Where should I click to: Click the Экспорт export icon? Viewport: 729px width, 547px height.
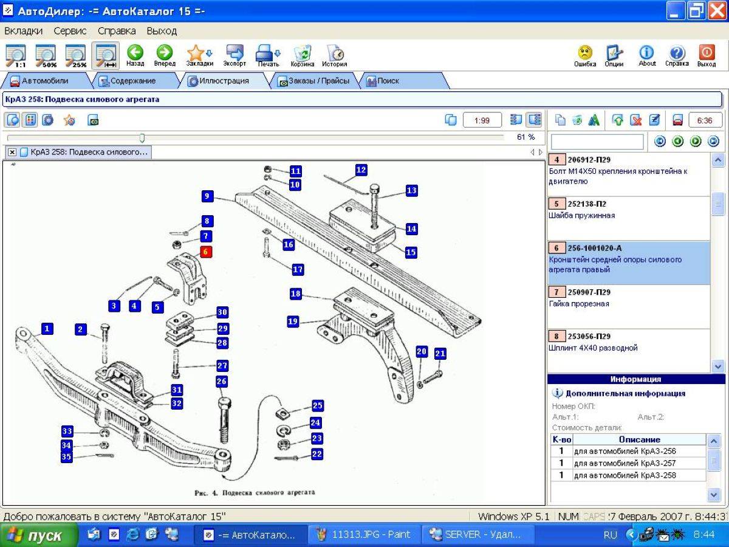tap(234, 55)
